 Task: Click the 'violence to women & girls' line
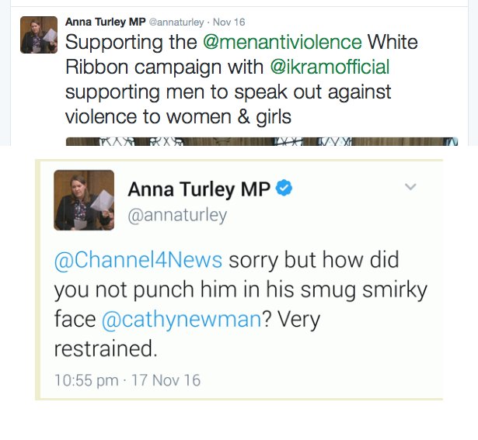tap(178, 117)
